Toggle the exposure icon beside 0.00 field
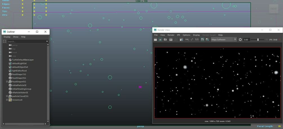283x129 pixels. [240, 40]
